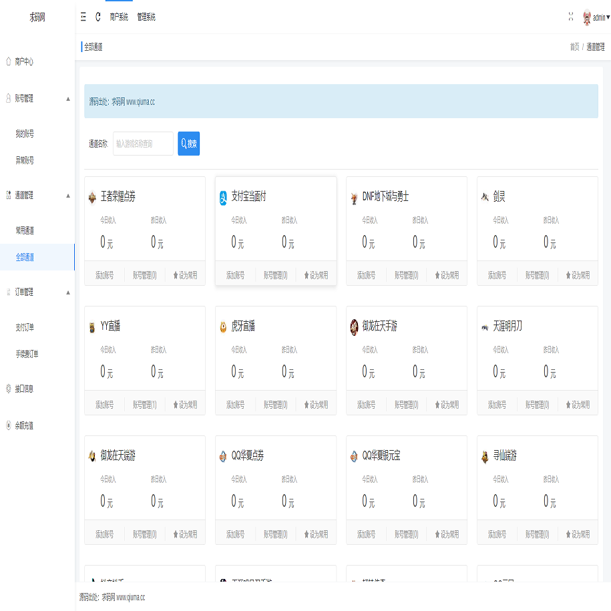The width and height of the screenshot is (611, 611).
Task: Click the 支付宝当面付 Alipay channel icon
Action: click(x=224, y=197)
